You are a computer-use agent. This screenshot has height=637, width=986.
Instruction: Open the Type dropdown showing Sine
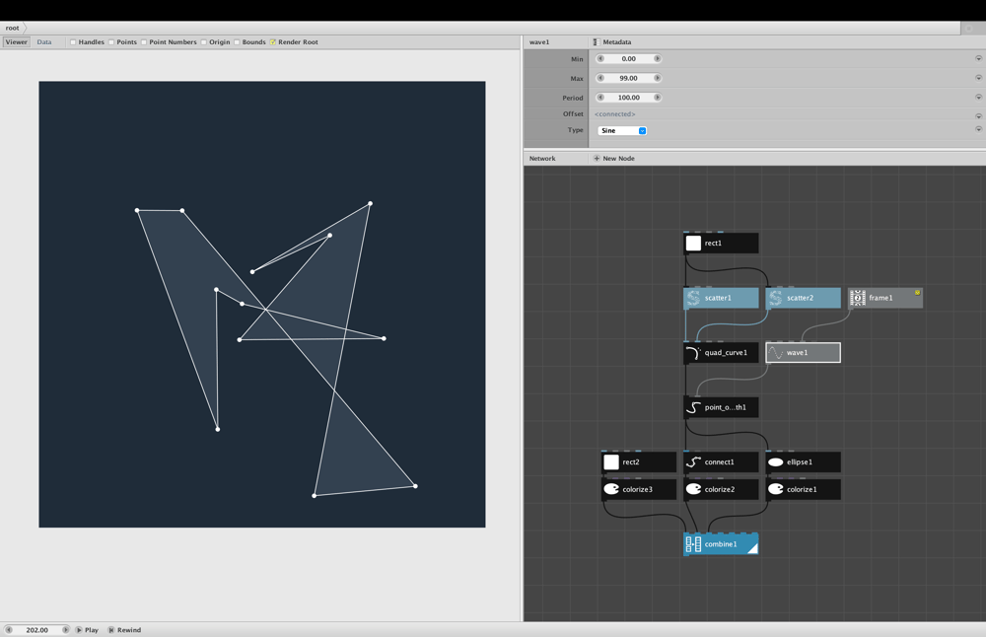622,131
